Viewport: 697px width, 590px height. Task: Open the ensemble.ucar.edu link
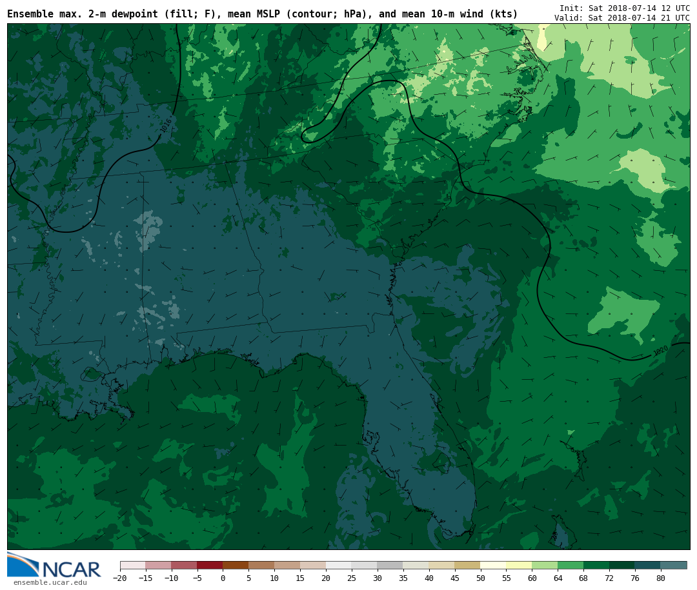pos(50,583)
